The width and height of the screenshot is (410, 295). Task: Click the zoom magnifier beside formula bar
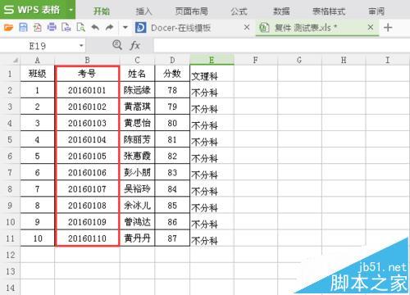pos(117,45)
